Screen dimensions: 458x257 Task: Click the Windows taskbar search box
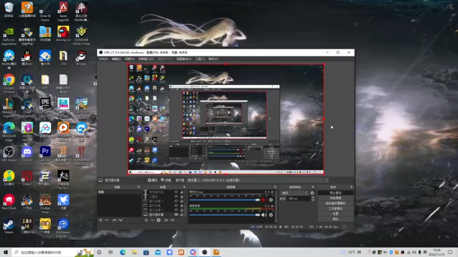click(53, 252)
